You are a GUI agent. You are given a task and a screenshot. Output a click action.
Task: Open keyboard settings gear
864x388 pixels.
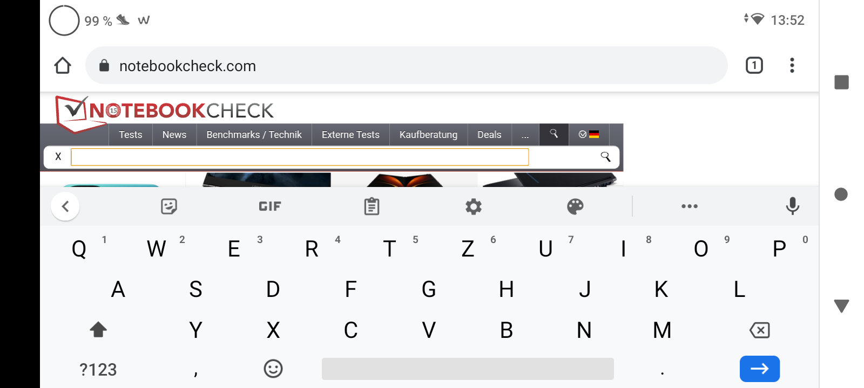(474, 206)
